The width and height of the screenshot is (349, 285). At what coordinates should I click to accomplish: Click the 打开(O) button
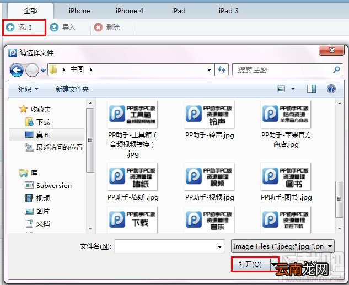click(251, 264)
